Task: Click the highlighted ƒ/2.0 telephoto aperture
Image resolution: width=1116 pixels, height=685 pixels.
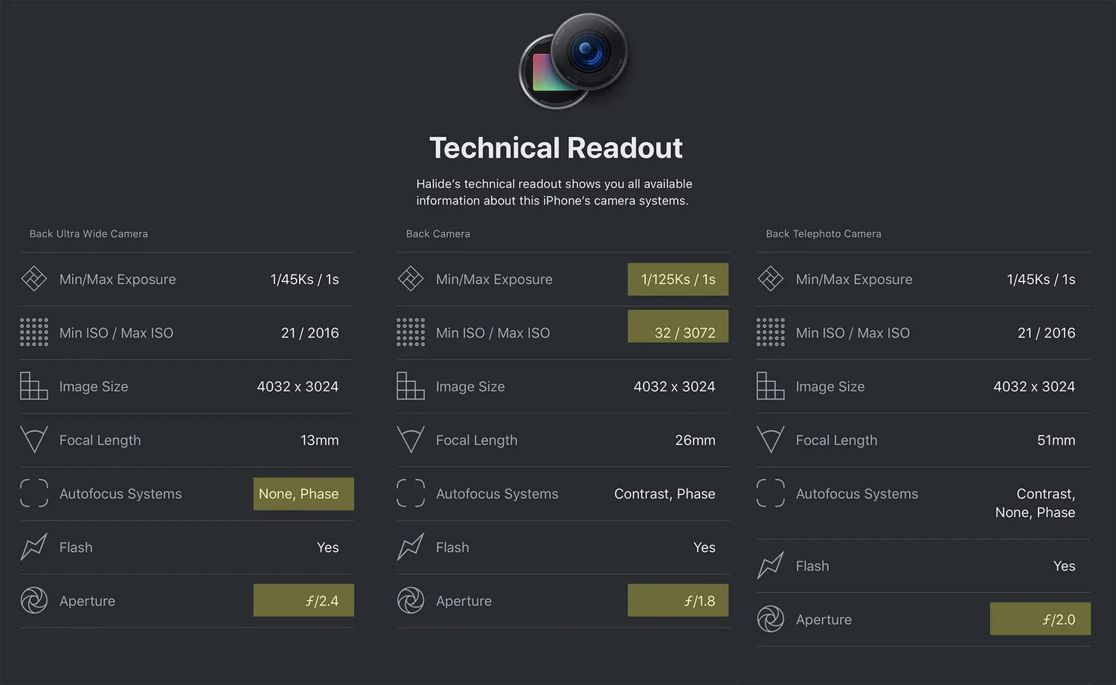Action: click(1040, 619)
